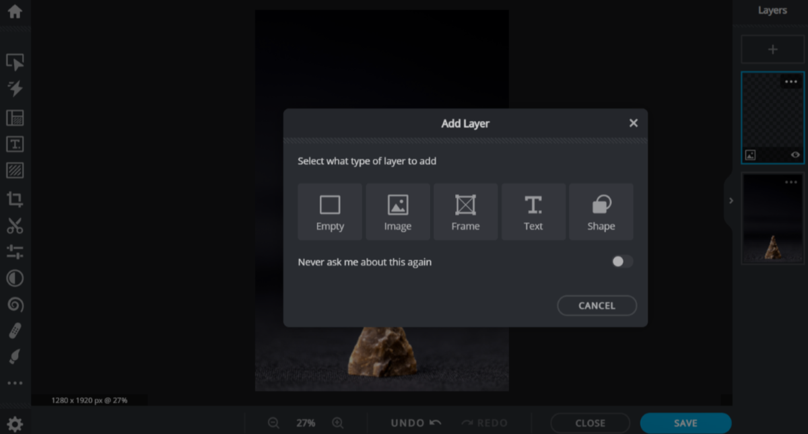The height and width of the screenshot is (434, 808).
Task: Select the bottom layer thumbnail
Action: click(x=772, y=219)
